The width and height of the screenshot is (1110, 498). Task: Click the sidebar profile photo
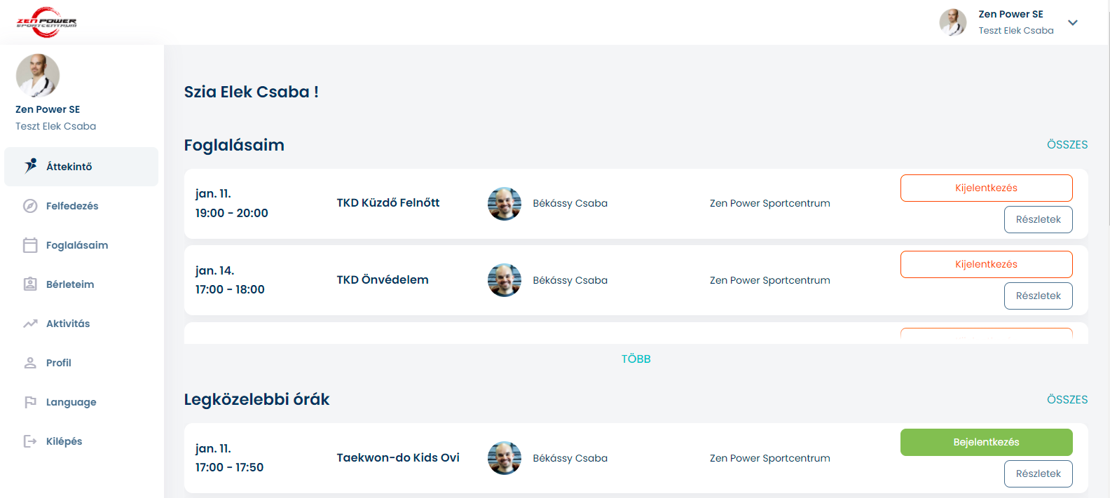(x=38, y=75)
